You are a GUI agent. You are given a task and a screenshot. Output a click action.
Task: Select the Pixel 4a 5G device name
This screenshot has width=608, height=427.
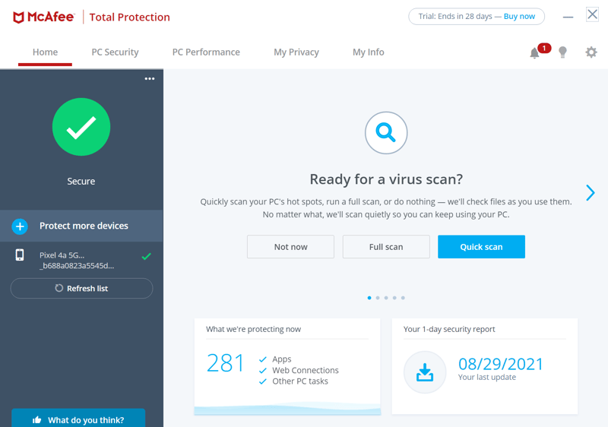(77, 261)
